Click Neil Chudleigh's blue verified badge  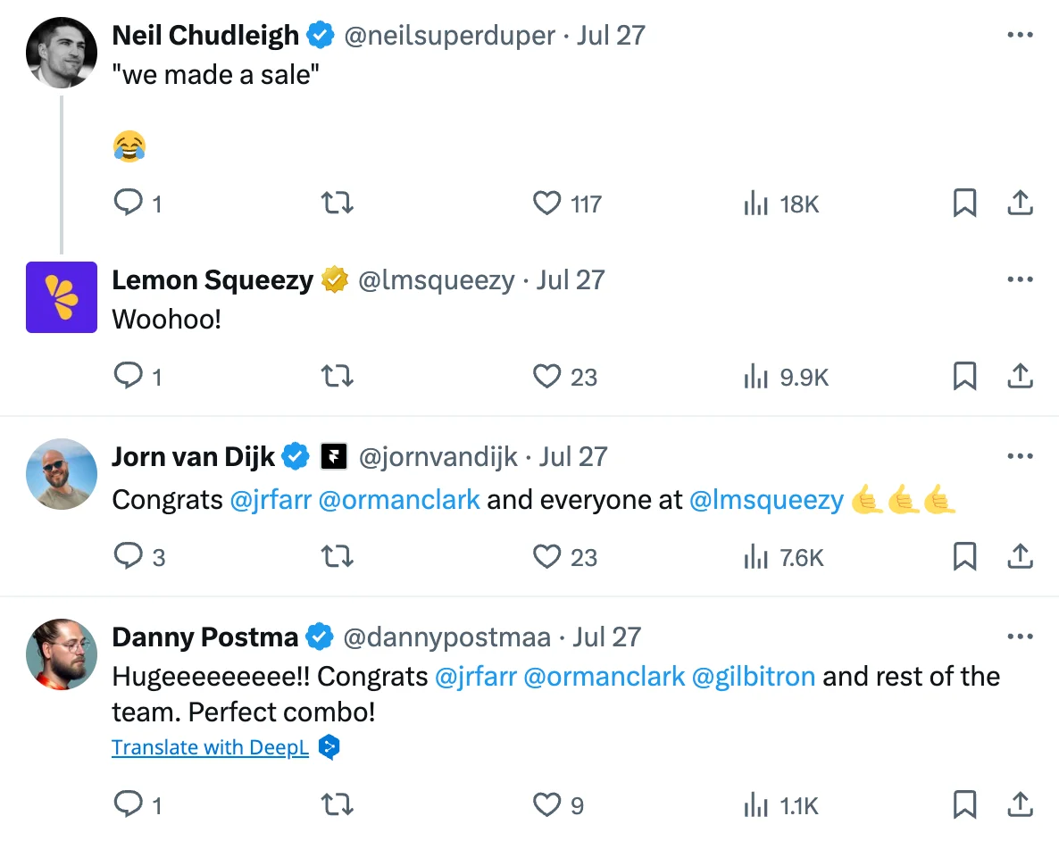point(320,35)
